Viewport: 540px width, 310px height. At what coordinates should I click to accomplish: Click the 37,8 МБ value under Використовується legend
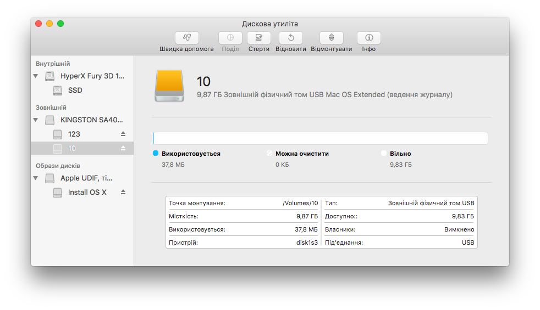[x=173, y=165]
